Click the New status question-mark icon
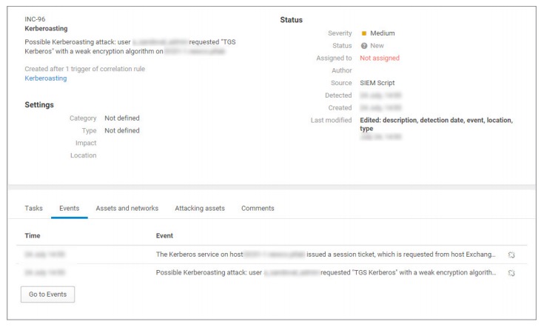The width and height of the screenshot is (544, 327). coord(364,46)
